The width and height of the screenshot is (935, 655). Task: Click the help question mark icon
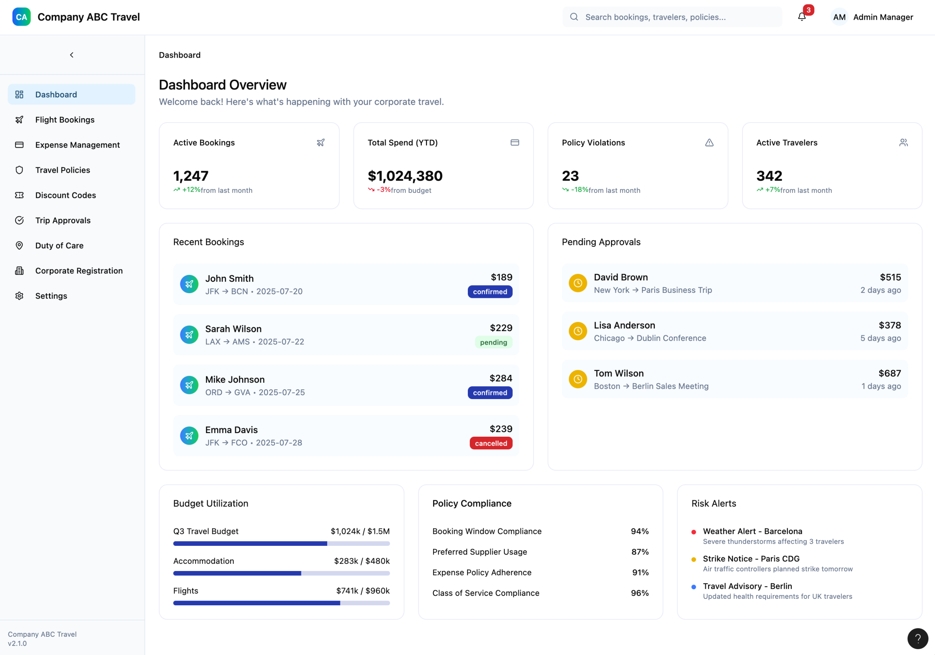click(917, 638)
